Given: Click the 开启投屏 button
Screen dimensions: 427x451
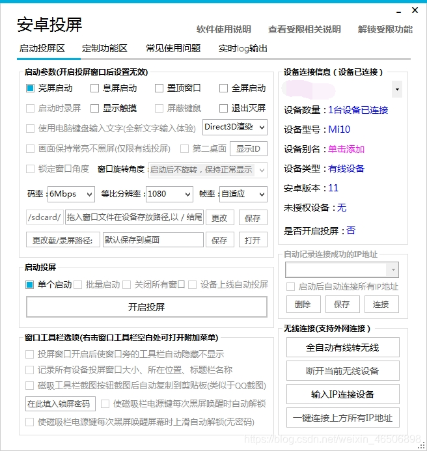Looking at the screenshot, I should point(146,307).
